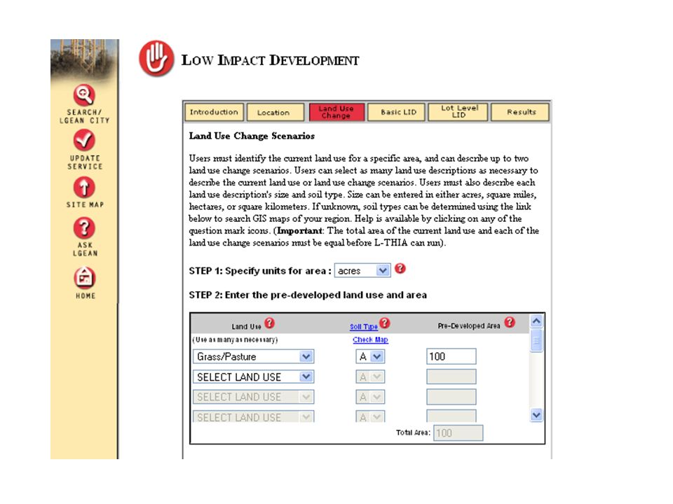Click the red hand Low Impact Development logo
The height and width of the screenshot is (504, 673).
(156, 59)
